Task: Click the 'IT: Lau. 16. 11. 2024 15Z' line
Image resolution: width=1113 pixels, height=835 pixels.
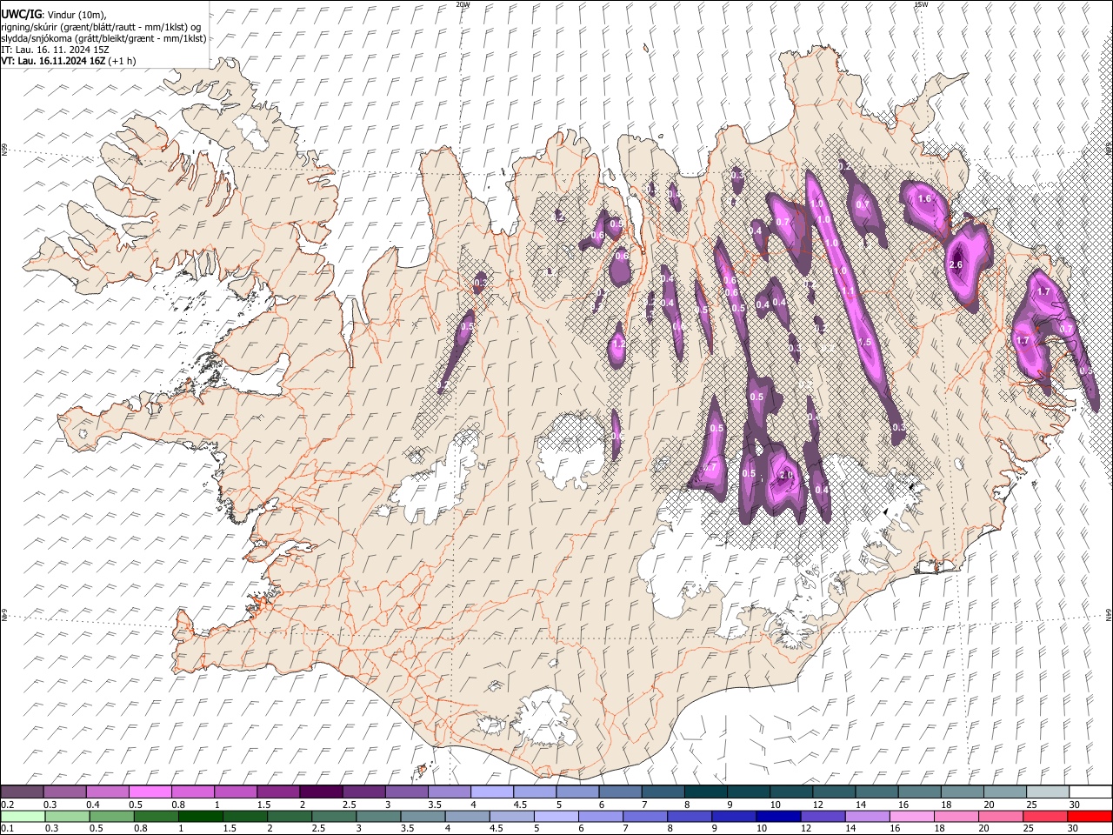Action: (x=56, y=50)
